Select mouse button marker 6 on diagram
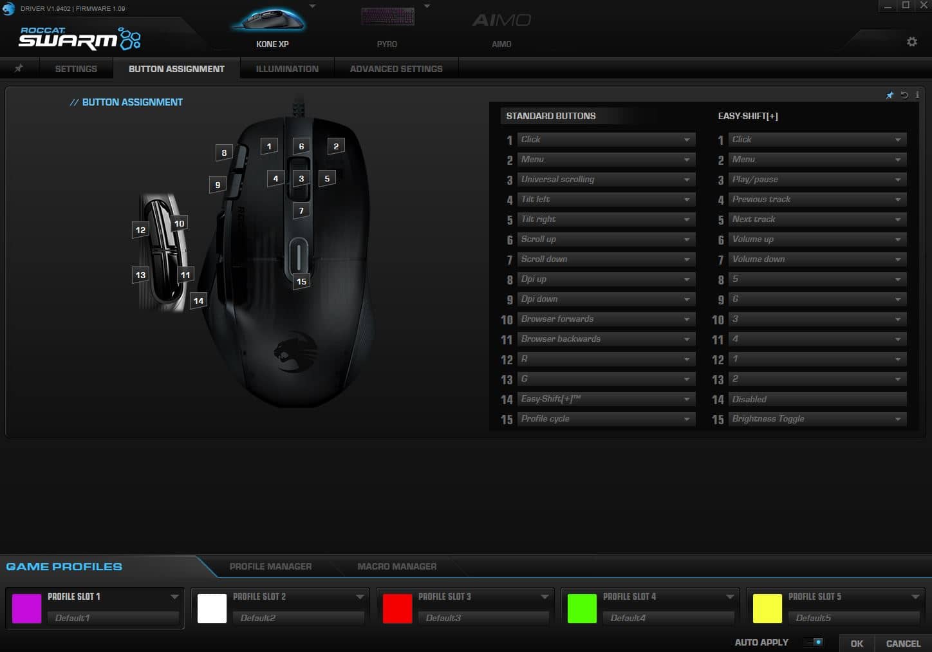Viewport: 932px width, 652px height. tap(301, 146)
